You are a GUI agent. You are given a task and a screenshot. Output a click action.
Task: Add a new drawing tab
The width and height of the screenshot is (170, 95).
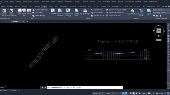(x=27, y=21)
